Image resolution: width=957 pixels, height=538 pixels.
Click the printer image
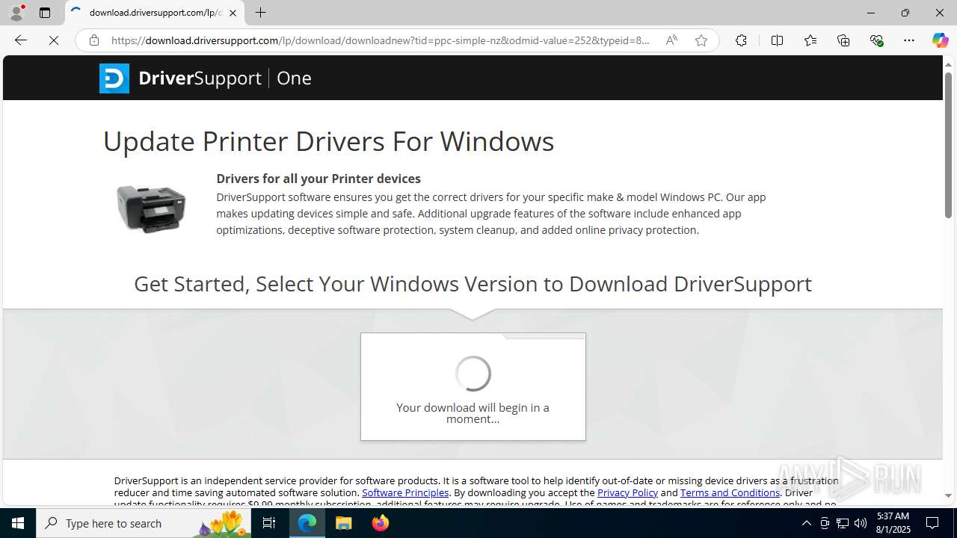click(x=151, y=208)
